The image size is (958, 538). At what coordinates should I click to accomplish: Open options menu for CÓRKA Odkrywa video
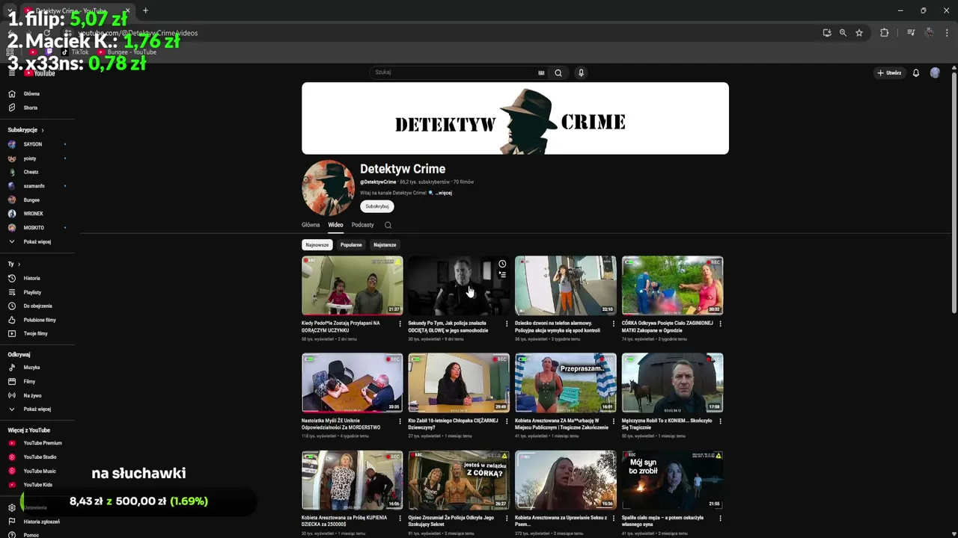[720, 324]
